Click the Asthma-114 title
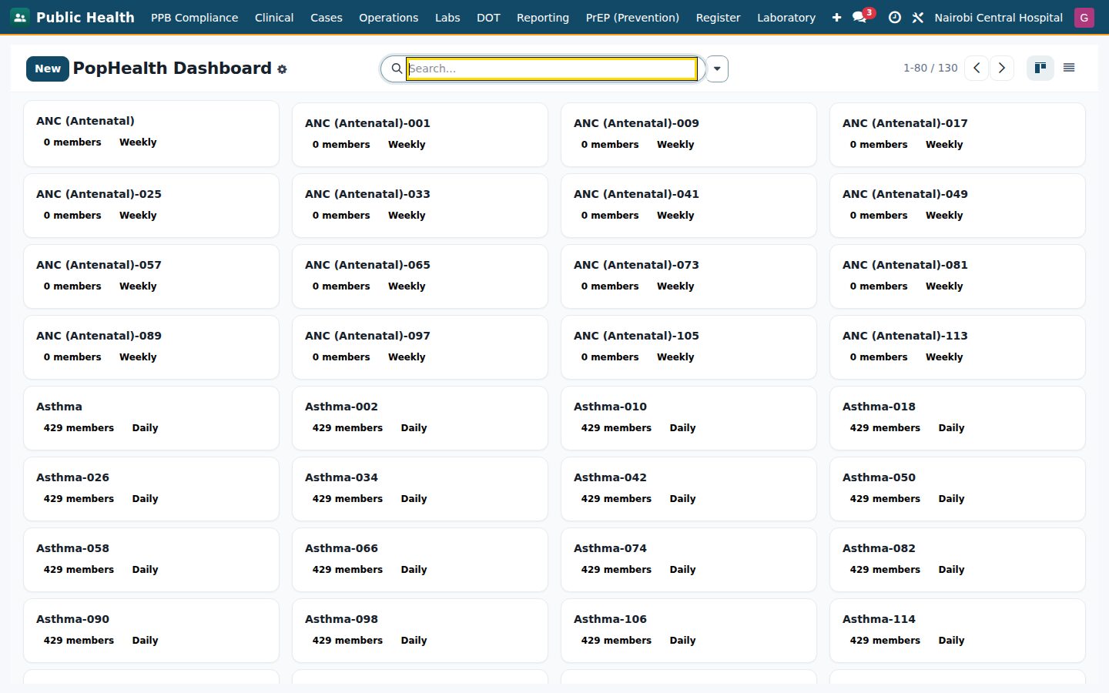The image size is (1109, 693). 879,619
